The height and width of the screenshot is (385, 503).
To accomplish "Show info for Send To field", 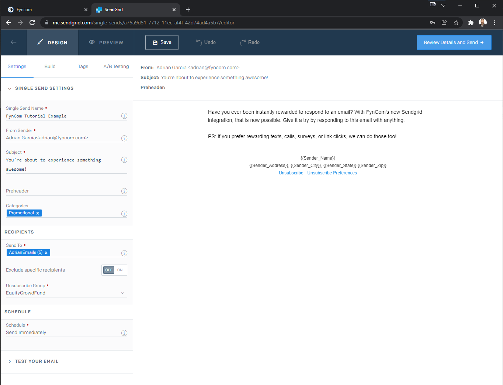I will 124,253.
